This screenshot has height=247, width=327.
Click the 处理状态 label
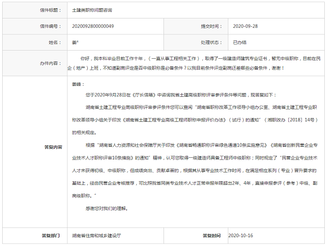tap(211, 42)
